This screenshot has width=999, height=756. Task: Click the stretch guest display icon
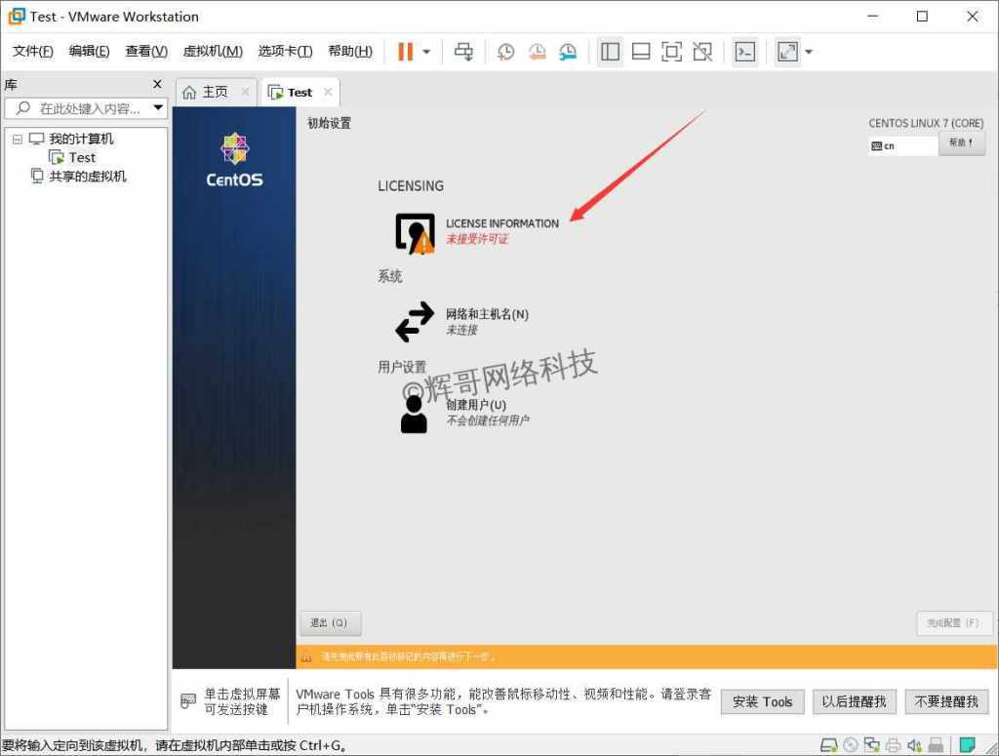pyautogui.click(x=787, y=52)
